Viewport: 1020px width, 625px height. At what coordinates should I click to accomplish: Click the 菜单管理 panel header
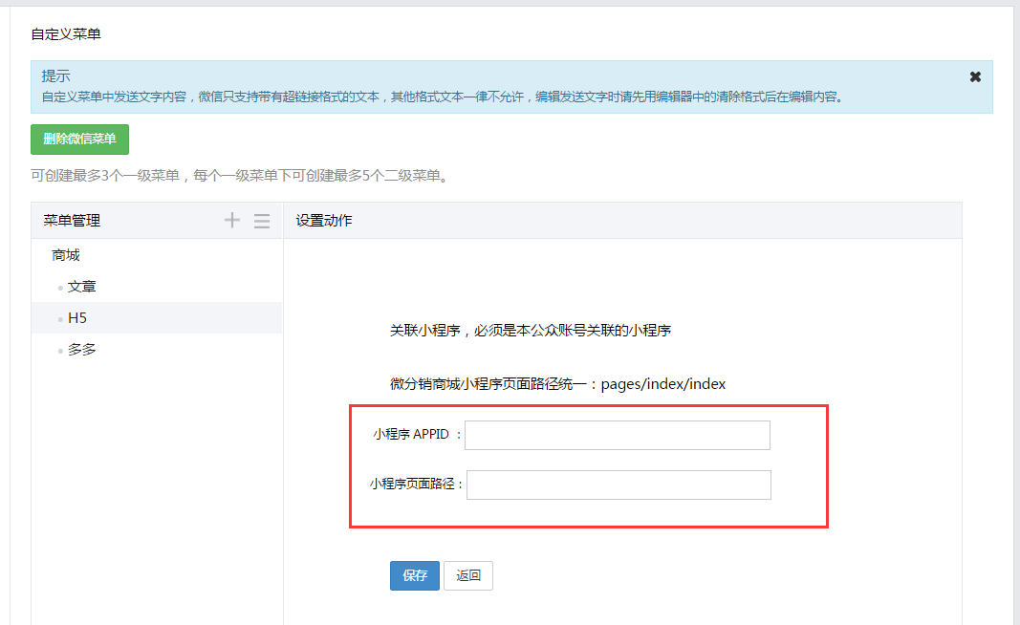(x=72, y=221)
